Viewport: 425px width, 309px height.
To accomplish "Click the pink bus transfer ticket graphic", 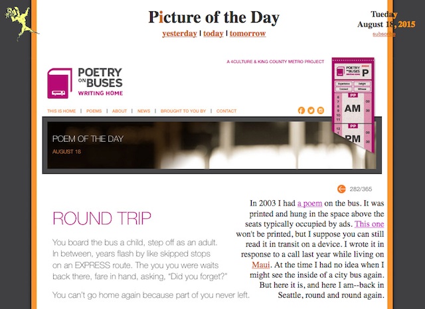I will point(353,105).
